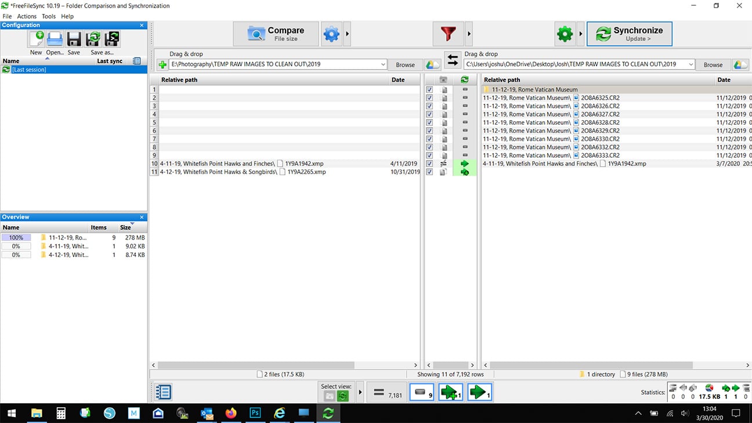Uncheck the checkbox for row 1

pyautogui.click(x=429, y=90)
